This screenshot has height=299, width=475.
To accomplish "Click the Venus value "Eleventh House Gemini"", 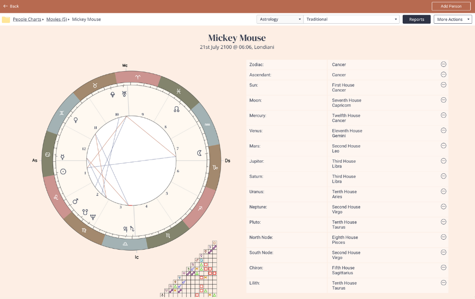I will coord(347,133).
